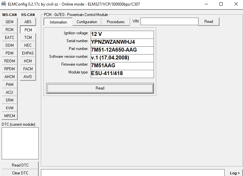Click in the VIN input field
Screen dimensions: 243x176
[169, 22]
